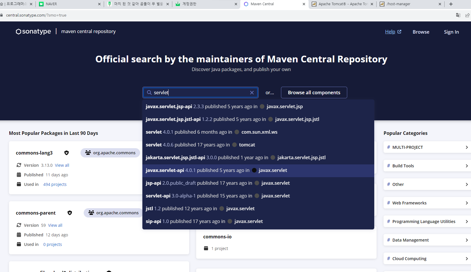Close the Maven Central tab
The height and width of the screenshot is (272, 471).
tap(304, 4)
